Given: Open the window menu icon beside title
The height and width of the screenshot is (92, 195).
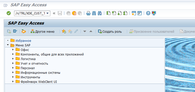Looking at the screenshot, I should [x=6, y=5].
